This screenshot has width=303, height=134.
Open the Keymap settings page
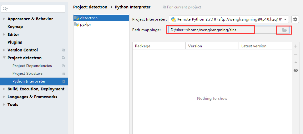pos(15,27)
